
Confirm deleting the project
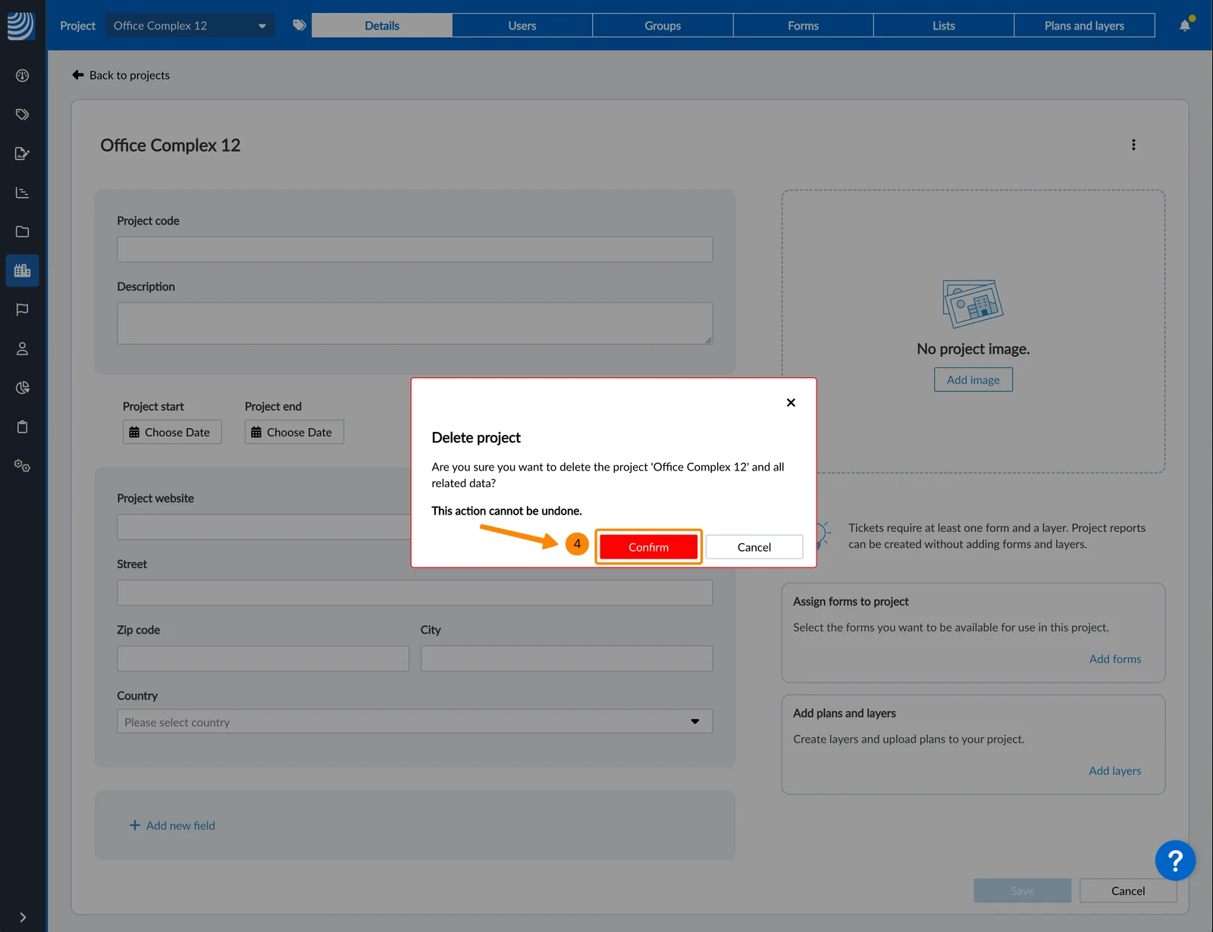click(x=648, y=547)
